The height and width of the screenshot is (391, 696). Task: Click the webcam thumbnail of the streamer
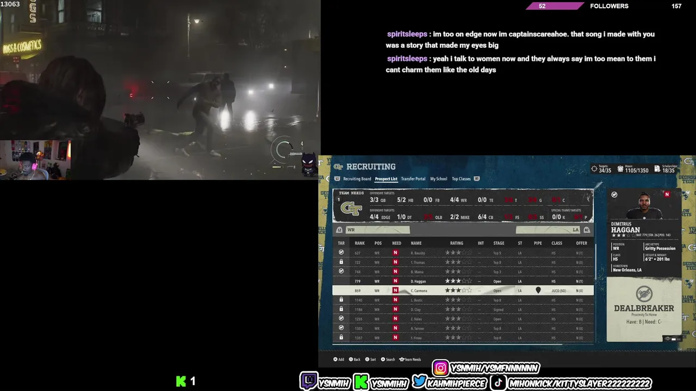click(x=35, y=160)
